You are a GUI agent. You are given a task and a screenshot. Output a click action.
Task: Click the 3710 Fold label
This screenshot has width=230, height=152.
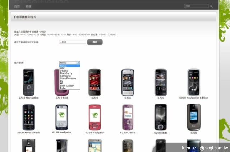click(x=62, y=98)
